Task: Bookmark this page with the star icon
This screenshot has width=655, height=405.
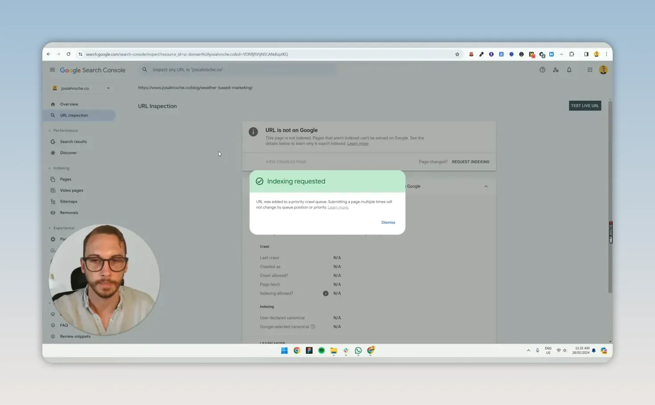Action: 457,54
